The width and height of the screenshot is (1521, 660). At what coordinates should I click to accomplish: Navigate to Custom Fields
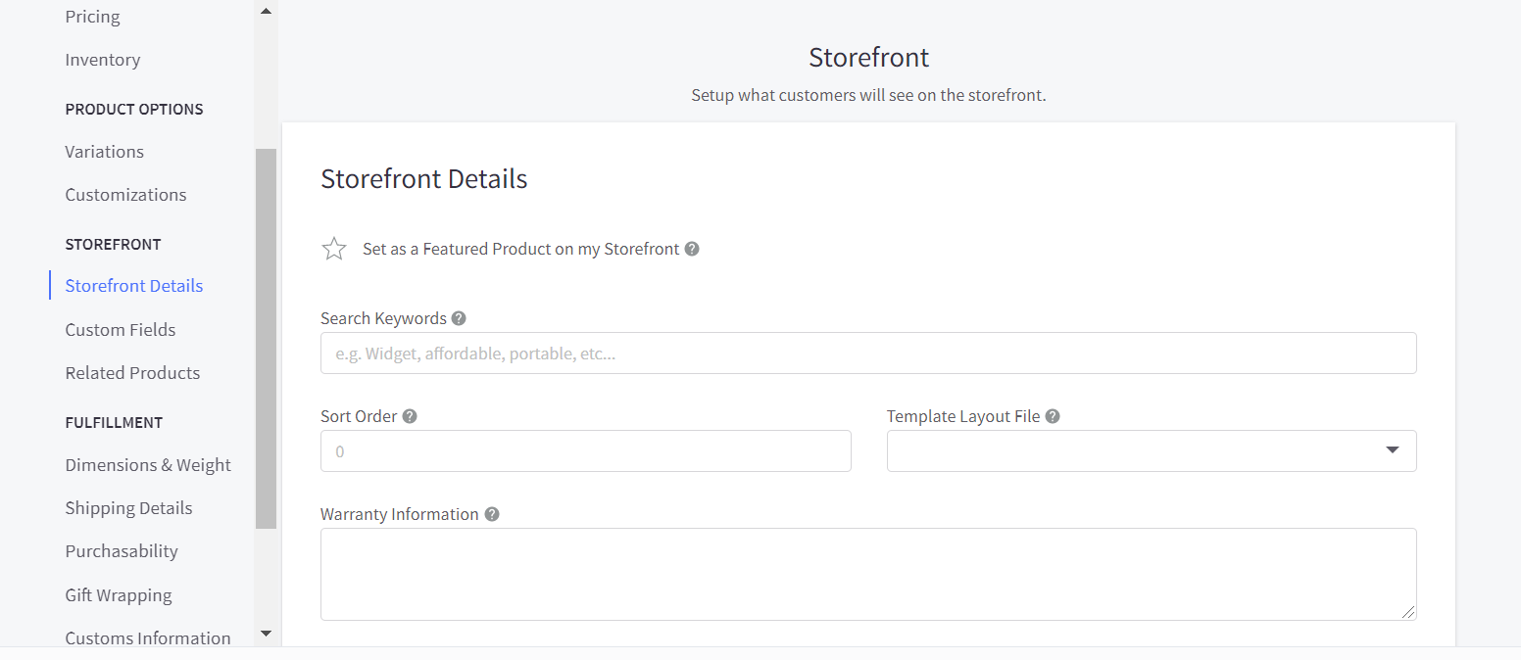pos(121,330)
